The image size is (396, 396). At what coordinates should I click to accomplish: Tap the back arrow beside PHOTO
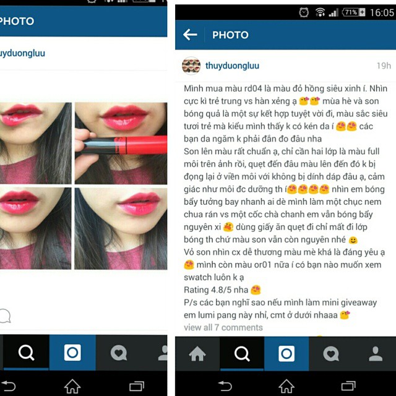click(190, 35)
